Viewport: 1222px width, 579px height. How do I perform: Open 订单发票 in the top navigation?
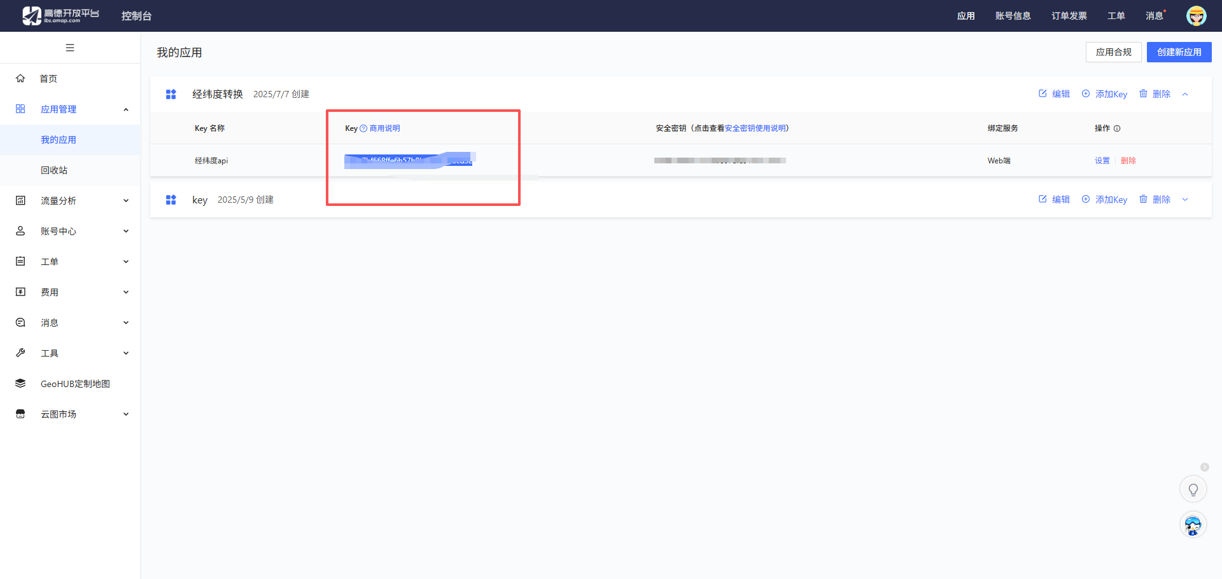click(1069, 16)
